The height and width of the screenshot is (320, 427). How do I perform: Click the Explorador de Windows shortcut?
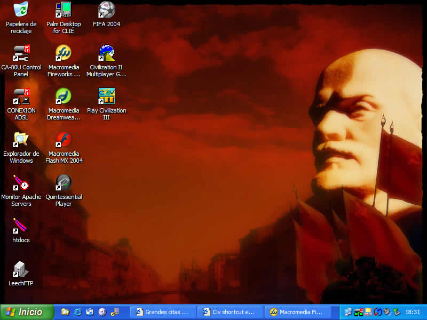(21, 140)
